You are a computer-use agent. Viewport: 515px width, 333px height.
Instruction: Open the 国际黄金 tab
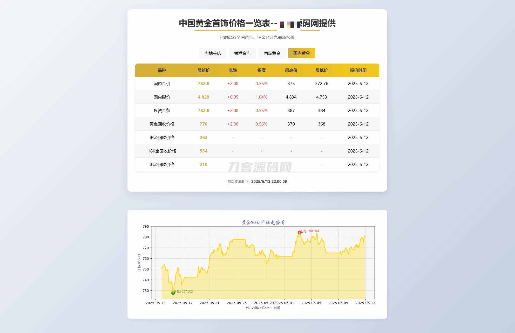tap(272, 53)
